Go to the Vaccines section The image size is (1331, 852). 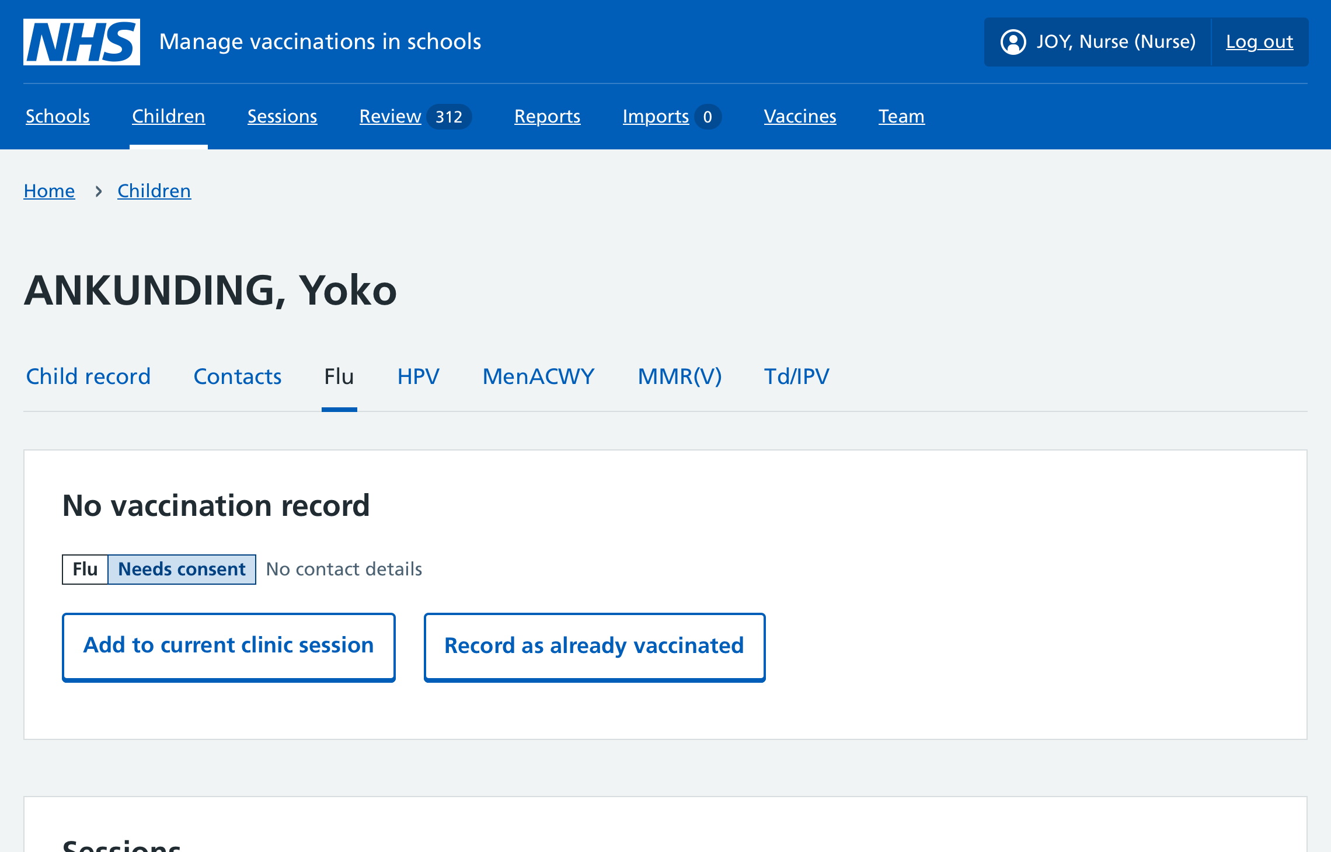tap(800, 116)
